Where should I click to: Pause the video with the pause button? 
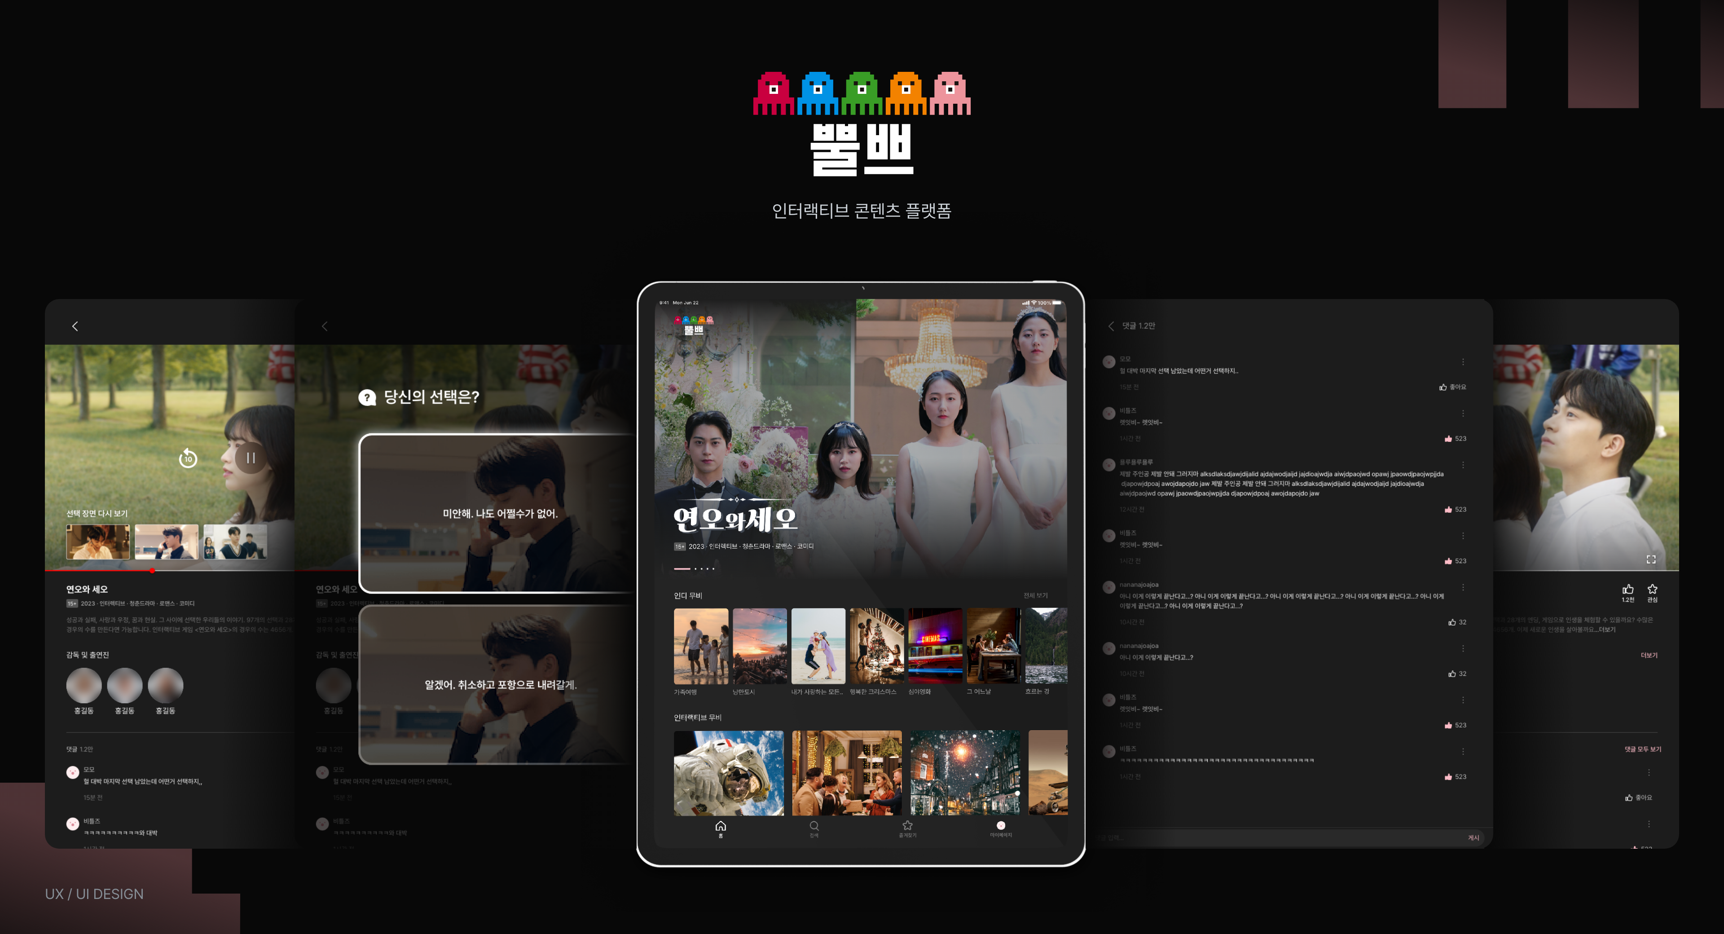point(251,458)
